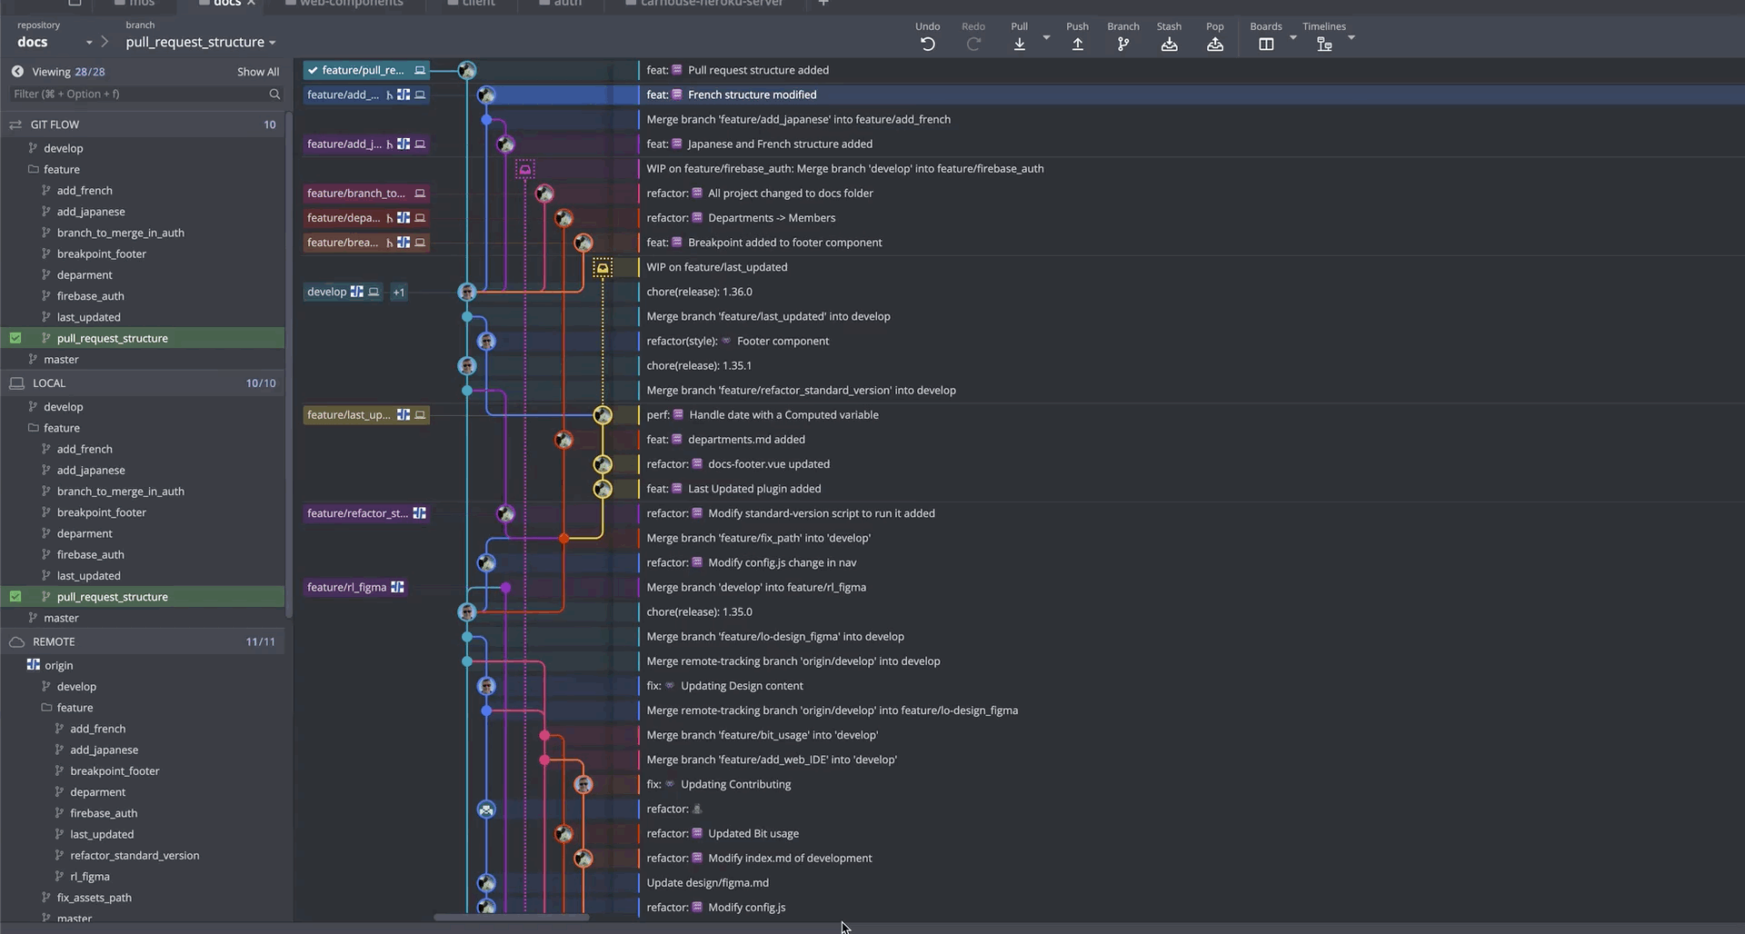This screenshot has height=934, width=1745.
Task: Click the Show All button
Action: (257, 72)
